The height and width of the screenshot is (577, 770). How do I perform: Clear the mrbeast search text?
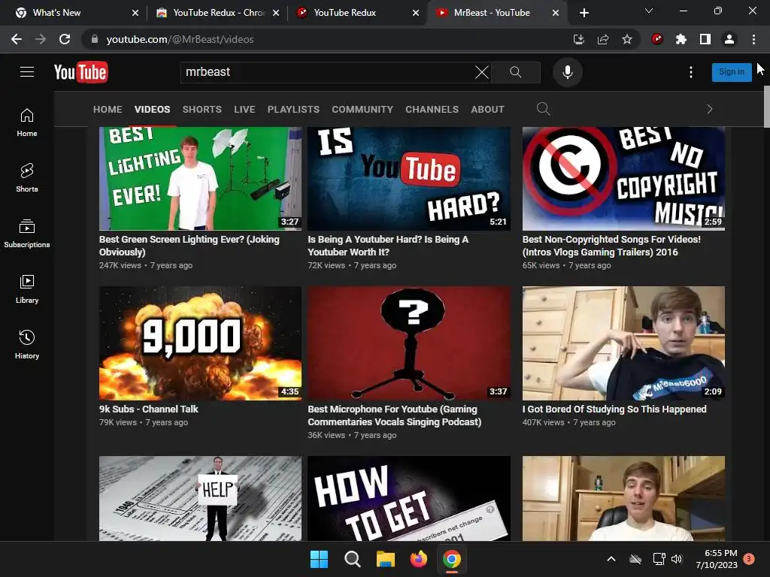482,72
